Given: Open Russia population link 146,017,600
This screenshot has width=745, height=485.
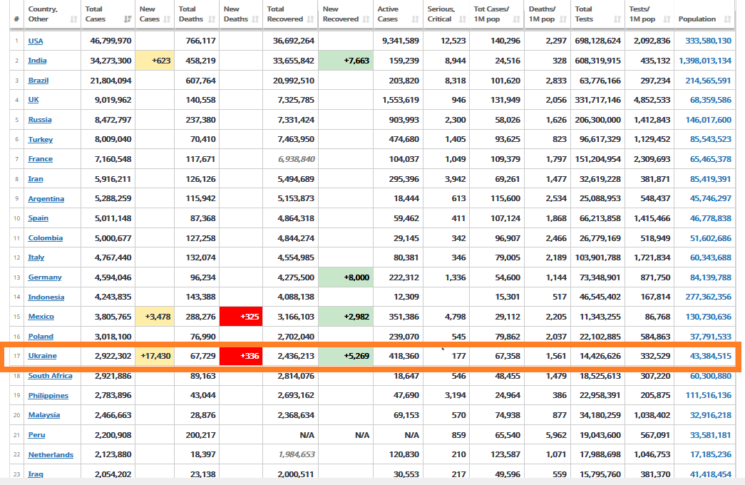Looking at the screenshot, I should tap(709, 120).
